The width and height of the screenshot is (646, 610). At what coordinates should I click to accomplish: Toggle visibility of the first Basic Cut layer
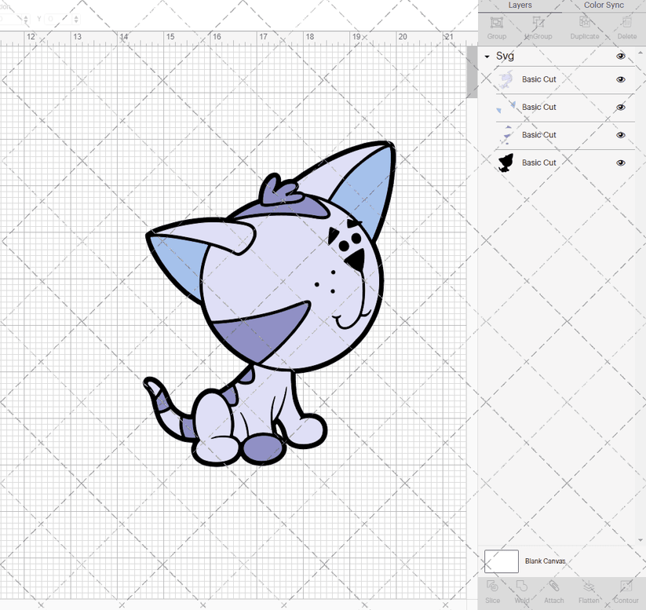point(620,79)
